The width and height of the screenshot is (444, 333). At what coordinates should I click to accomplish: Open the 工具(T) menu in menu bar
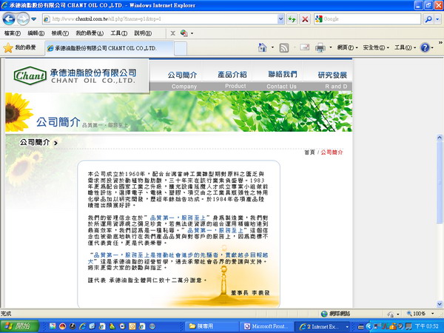click(118, 33)
